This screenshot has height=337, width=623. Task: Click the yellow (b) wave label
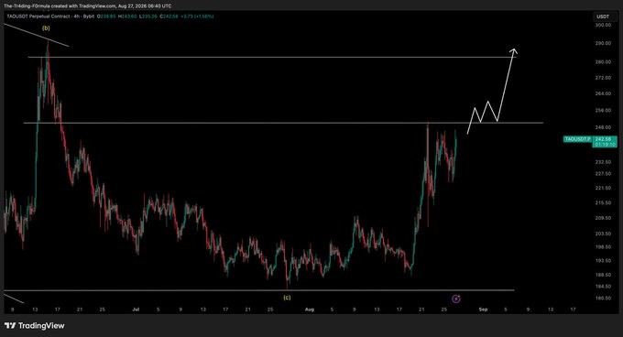(x=46, y=28)
